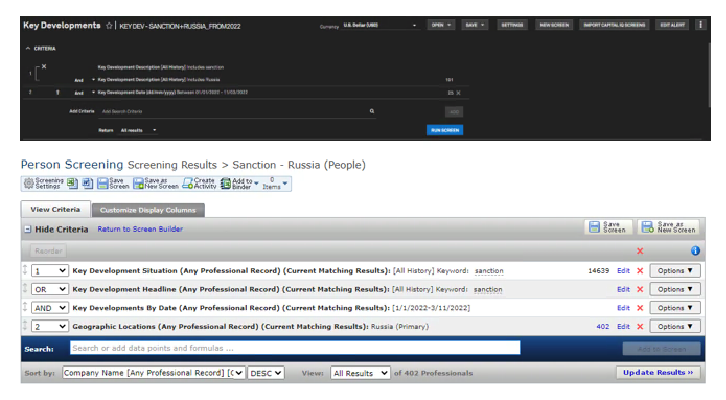Viewport: 726px width, 400px height.
Task: Open the Currency U.S. Dollar dropdown
Action: click(x=381, y=25)
